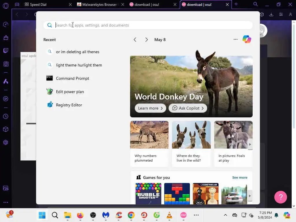The height and width of the screenshot is (222, 296).
Task: Click the Opera menu logo
Action: [x=6, y=6]
